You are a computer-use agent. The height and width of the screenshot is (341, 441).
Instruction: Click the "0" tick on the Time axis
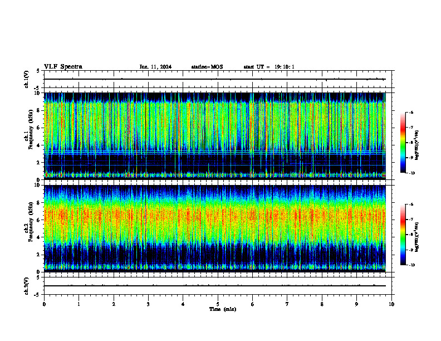pos(44,304)
